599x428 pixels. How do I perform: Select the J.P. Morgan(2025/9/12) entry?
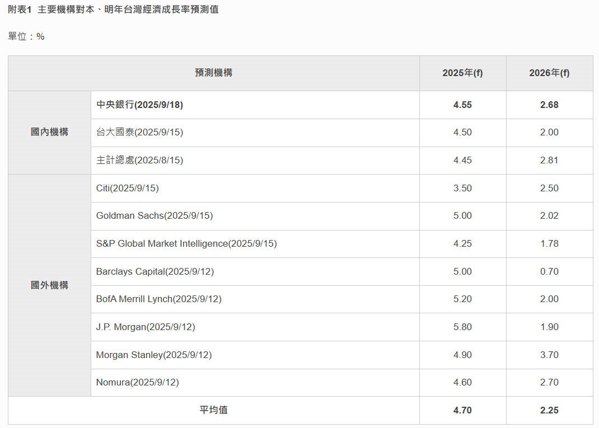pos(146,327)
